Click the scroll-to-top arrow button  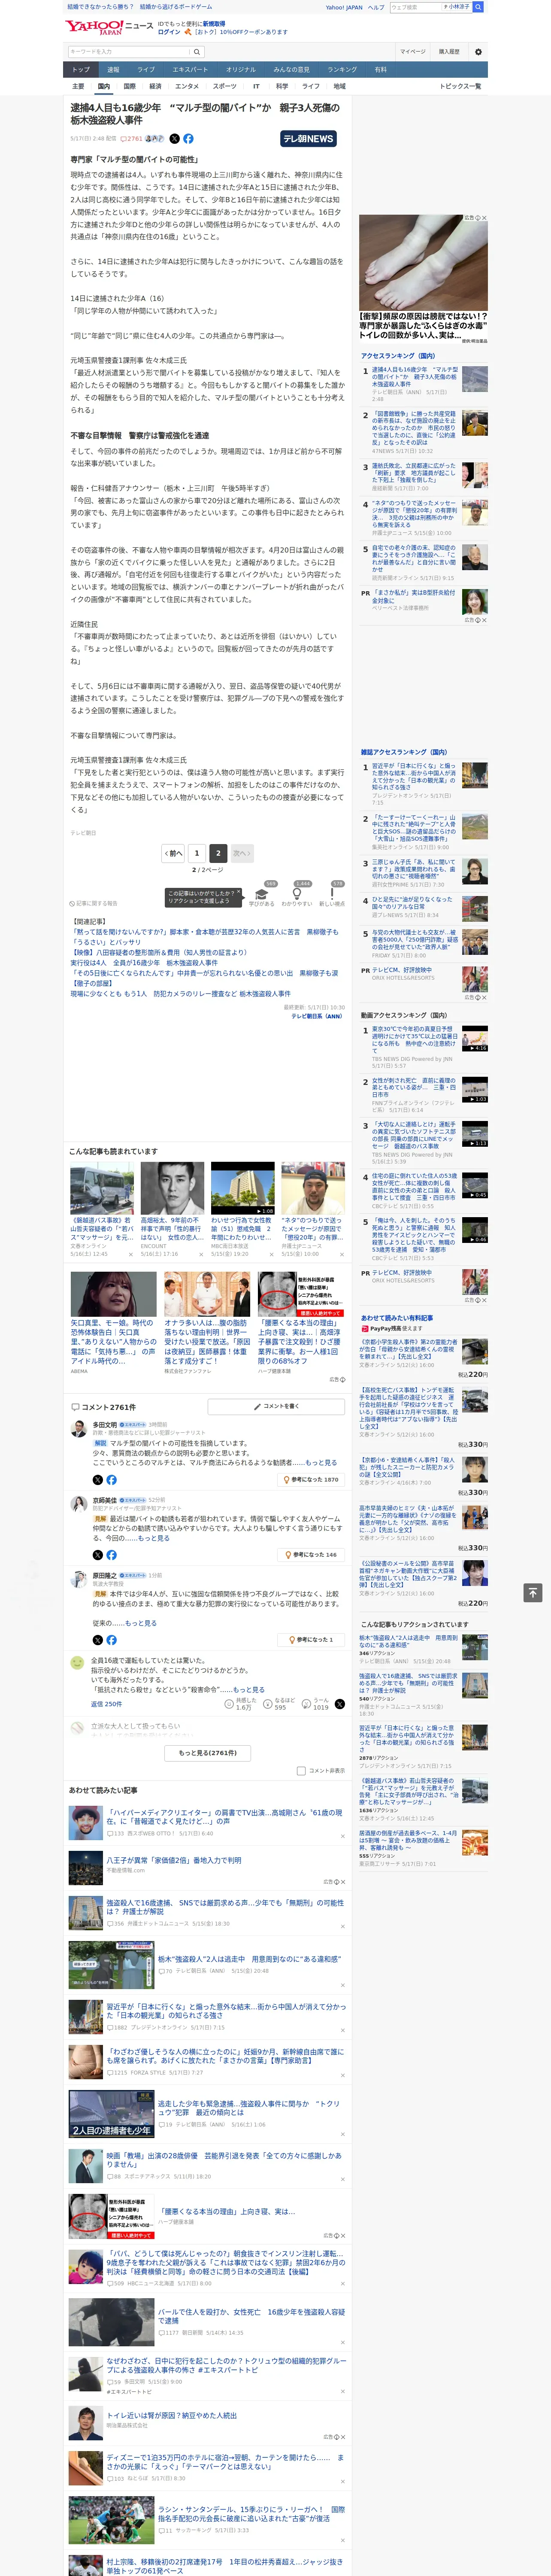(533, 1592)
